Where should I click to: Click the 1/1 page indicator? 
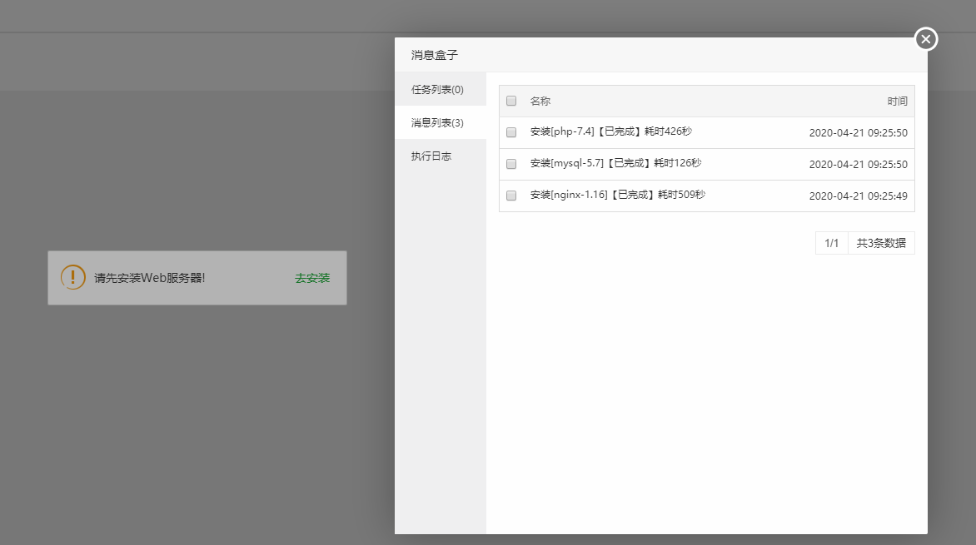coord(831,242)
